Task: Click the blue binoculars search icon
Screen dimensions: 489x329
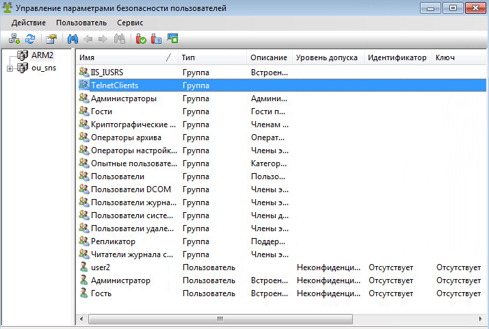Action: [72, 39]
